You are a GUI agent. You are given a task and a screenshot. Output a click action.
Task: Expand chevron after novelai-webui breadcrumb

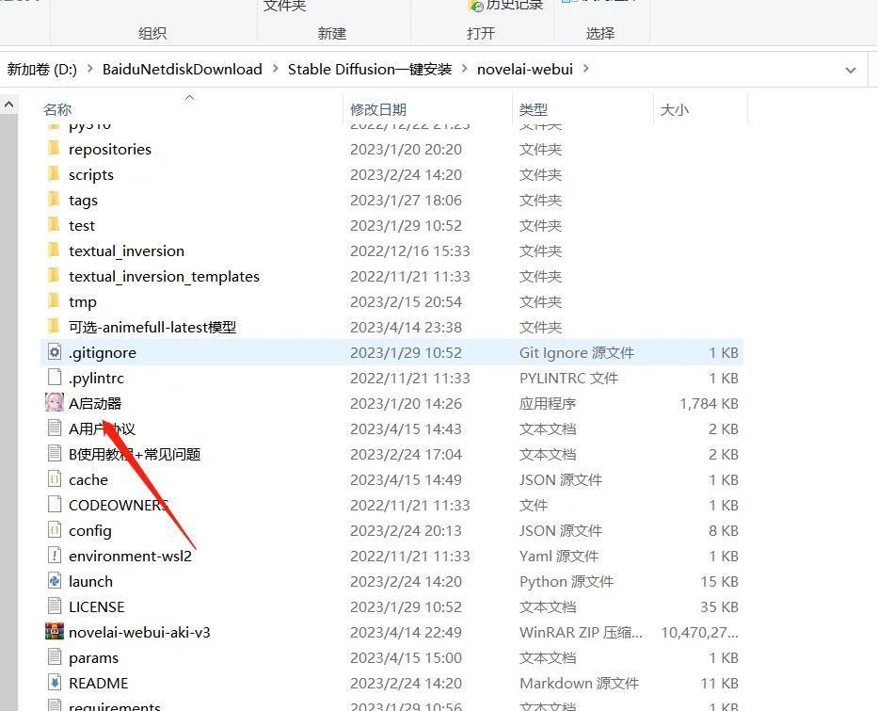[585, 69]
